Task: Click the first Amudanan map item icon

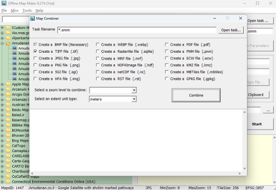Action: pyautogui.click(x=15, y=48)
